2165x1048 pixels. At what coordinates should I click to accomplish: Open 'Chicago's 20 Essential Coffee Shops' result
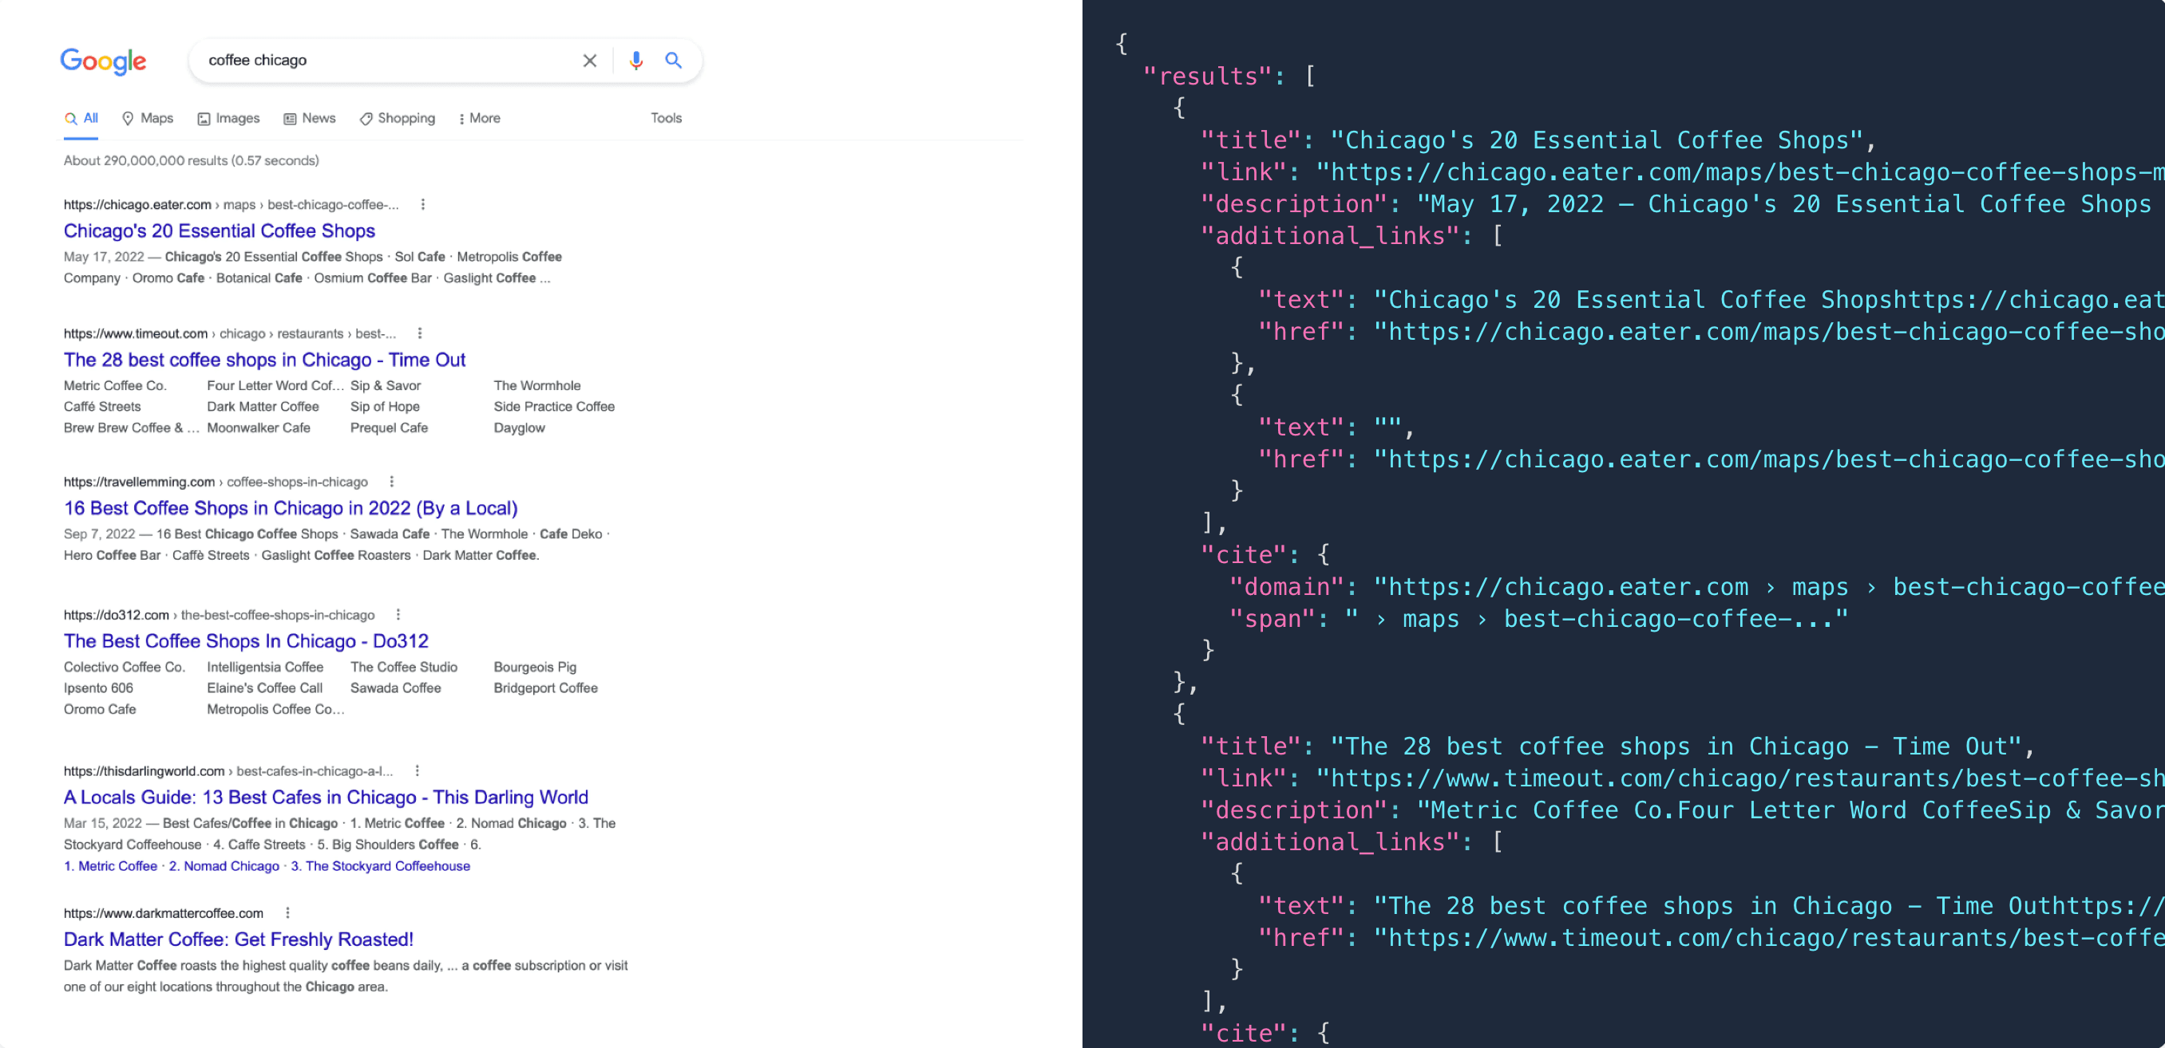click(220, 231)
